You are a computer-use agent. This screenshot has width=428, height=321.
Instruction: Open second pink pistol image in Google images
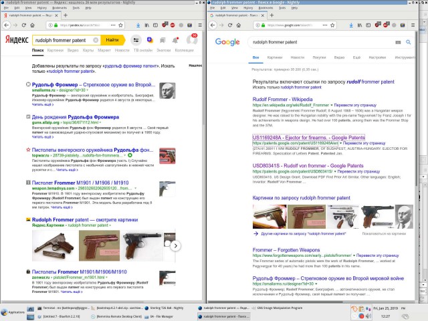pyautogui.click(x=307, y=217)
